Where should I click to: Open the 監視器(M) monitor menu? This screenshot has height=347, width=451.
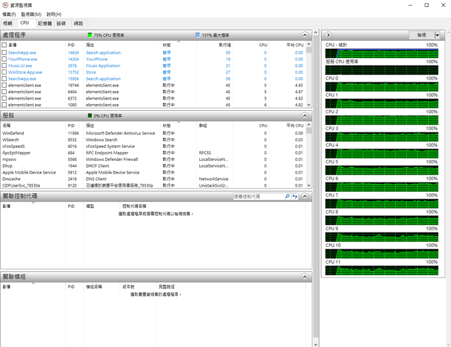coord(31,14)
